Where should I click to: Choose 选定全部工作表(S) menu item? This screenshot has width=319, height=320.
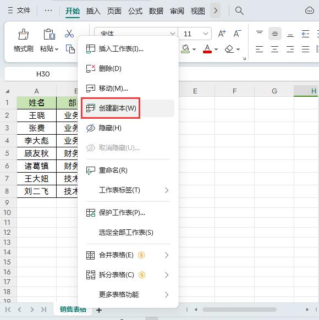coord(128,233)
